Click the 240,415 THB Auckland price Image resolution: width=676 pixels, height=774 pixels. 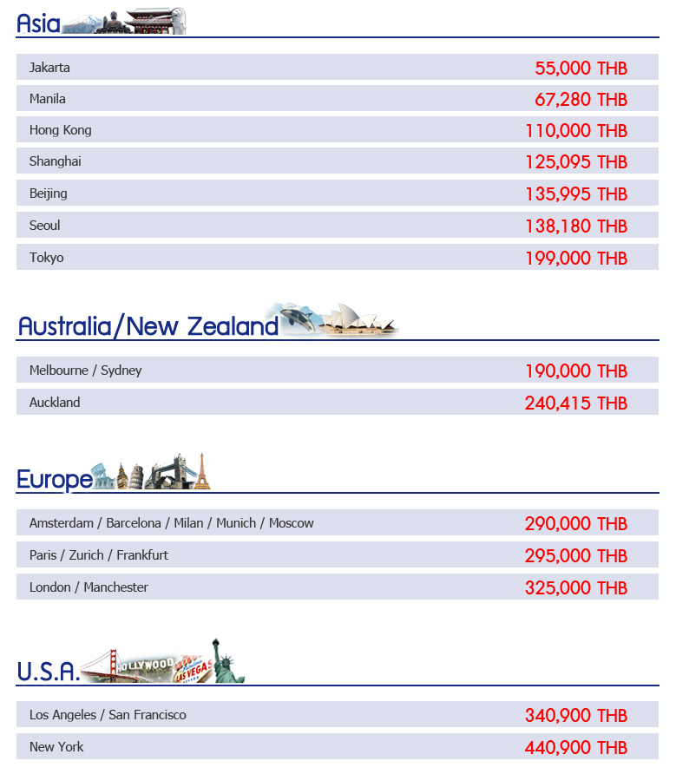coord(575,403)
